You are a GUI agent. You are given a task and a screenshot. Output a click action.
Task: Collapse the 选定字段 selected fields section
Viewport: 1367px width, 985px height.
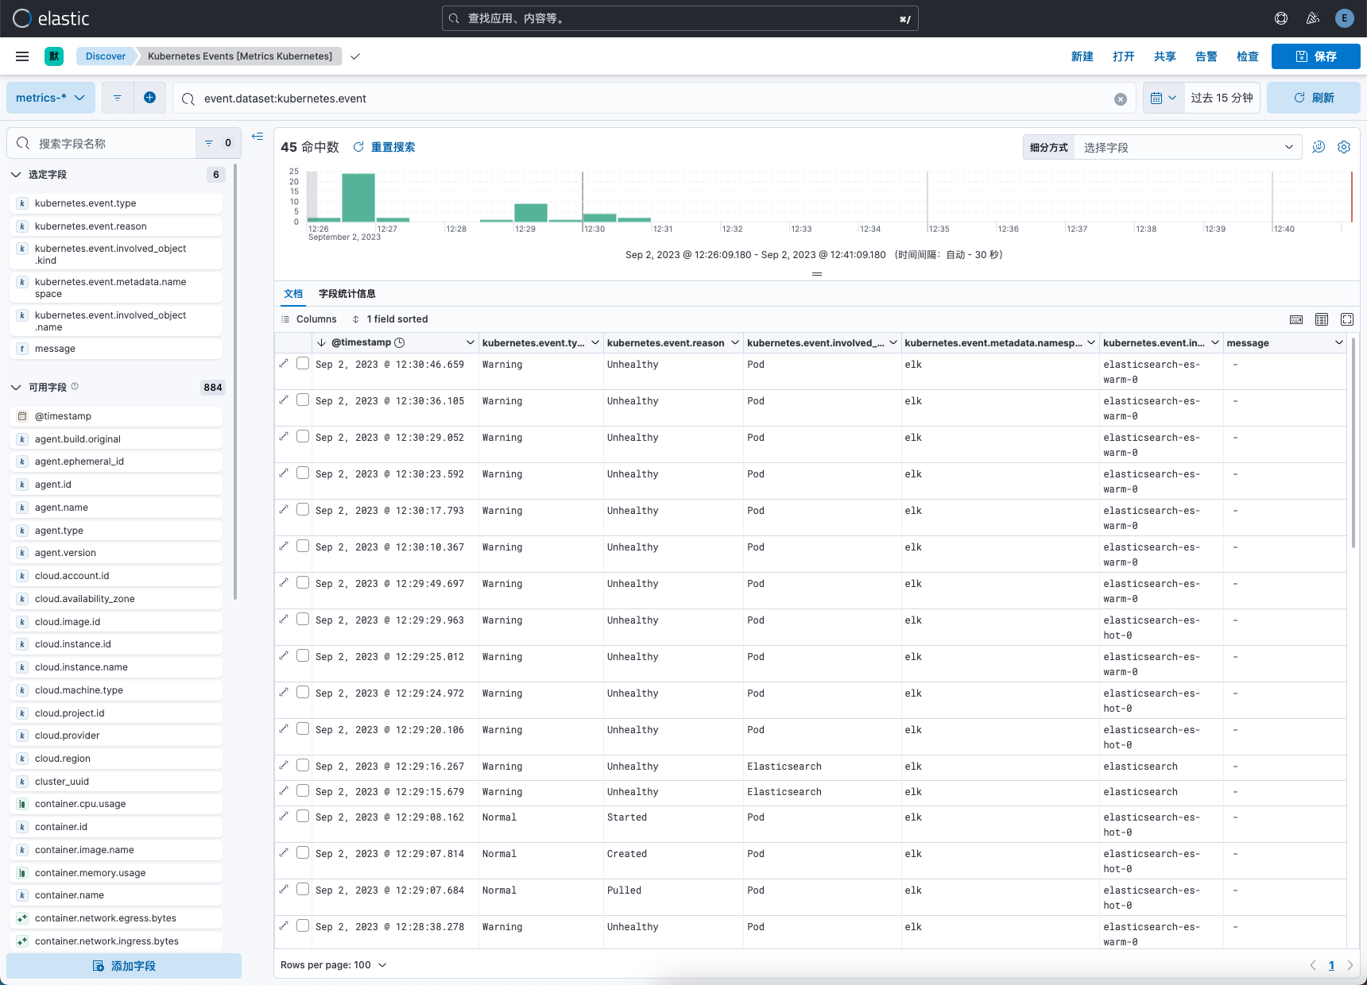click(x=16, y=175)
